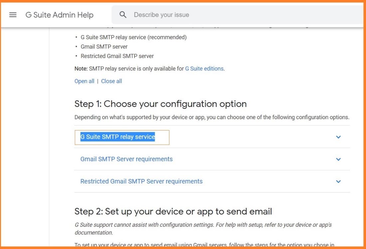Expand Restricted Gmail SMTP Server requirements
The height and width of the screenshot is (249, 366).
(x=338, y=181)
